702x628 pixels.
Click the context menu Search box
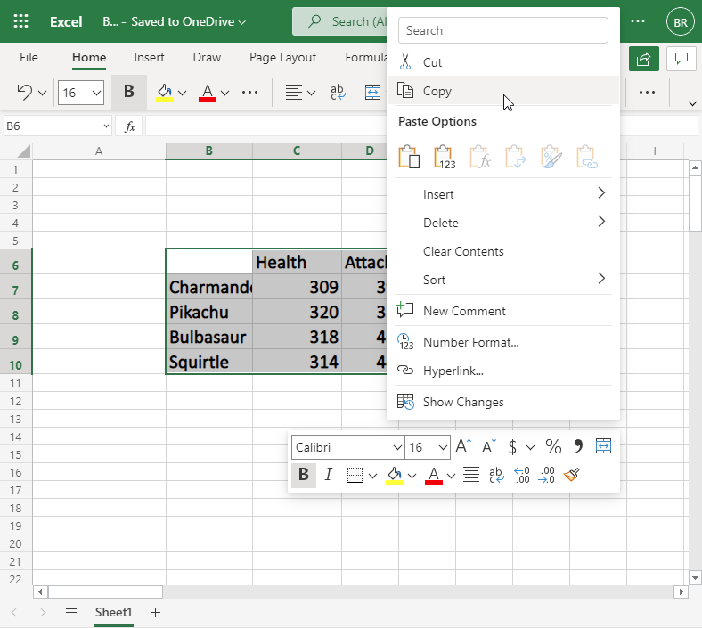pyautogui.click(x=503, y=30)
